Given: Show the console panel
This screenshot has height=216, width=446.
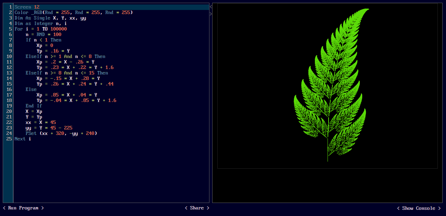Looking at the screenshot, I should point(419,208).
